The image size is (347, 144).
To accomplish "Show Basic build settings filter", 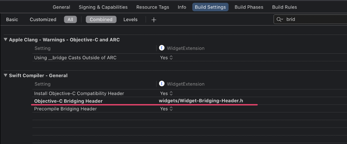I will (x=12, y=19).
